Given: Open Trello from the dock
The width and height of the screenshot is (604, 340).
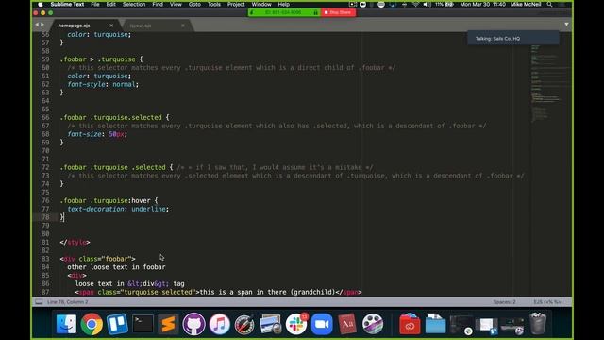Looking at the screenshot, I should click(117, 324).
